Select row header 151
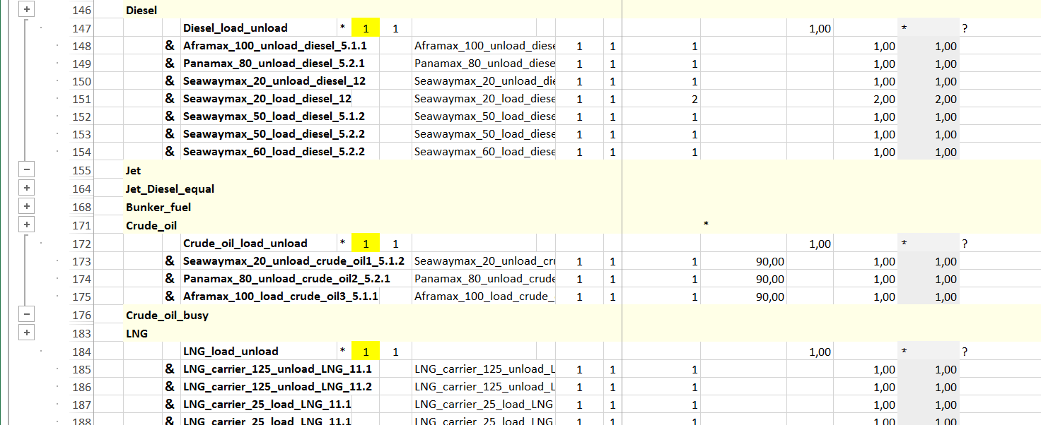The height and width of the screenshot is (425, 1041). 82,99
